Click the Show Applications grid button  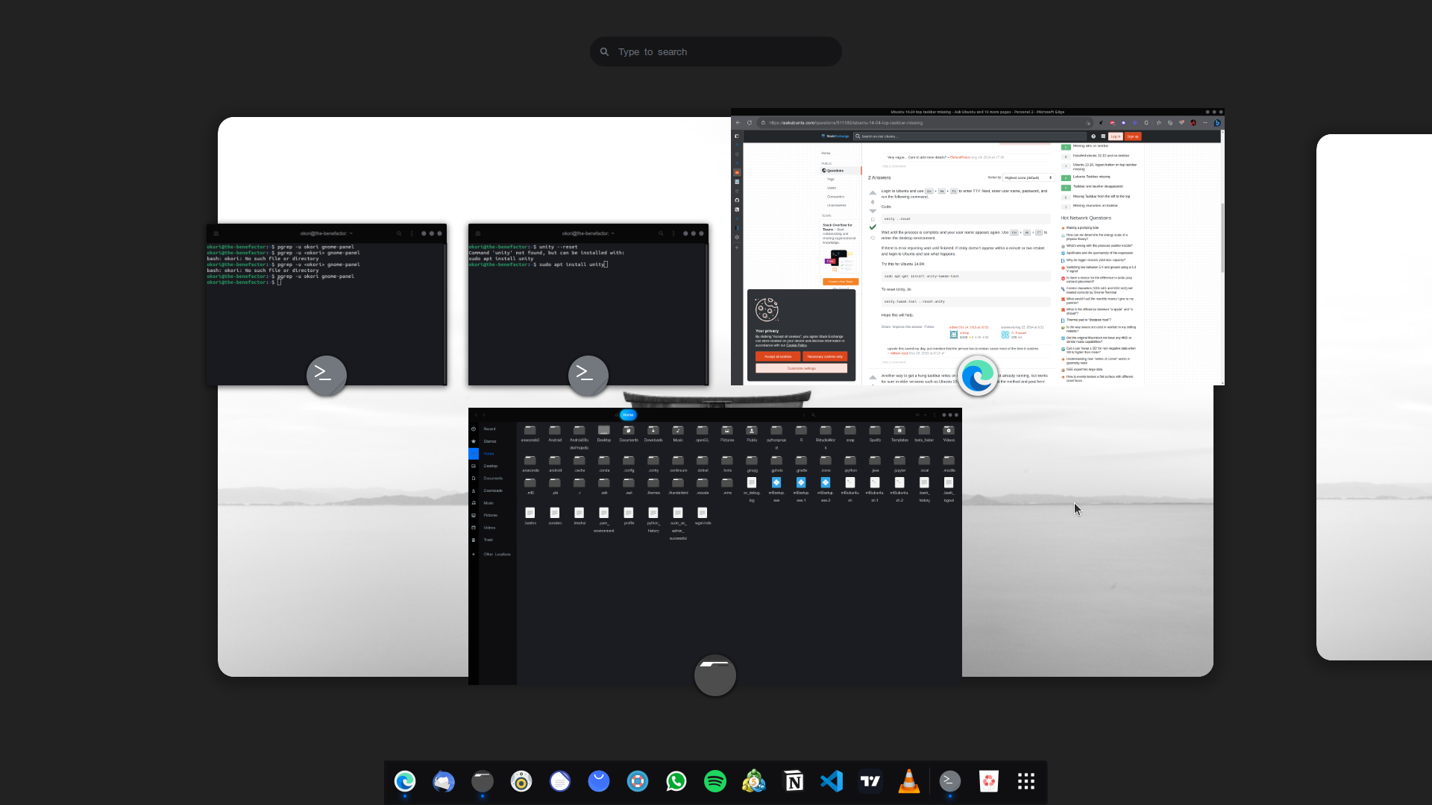(x=1026, y=781)
